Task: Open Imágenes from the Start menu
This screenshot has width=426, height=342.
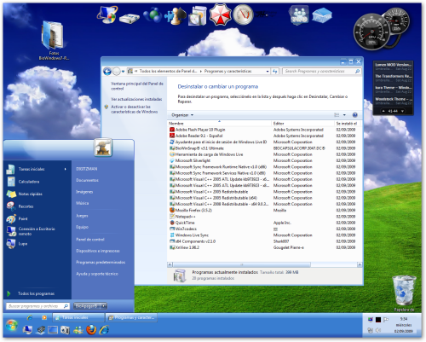Action: pyautogui.click(x=84, y=192)
